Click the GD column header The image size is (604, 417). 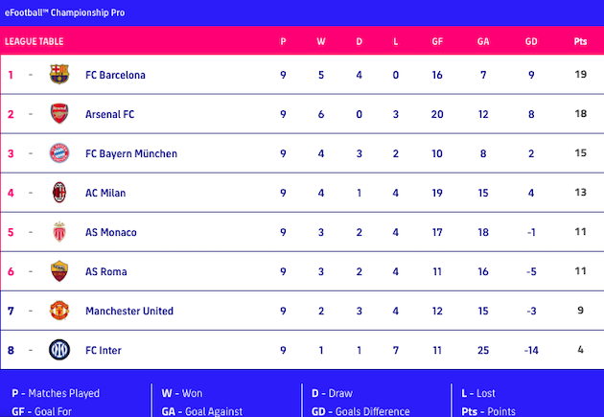coord(531,41)
